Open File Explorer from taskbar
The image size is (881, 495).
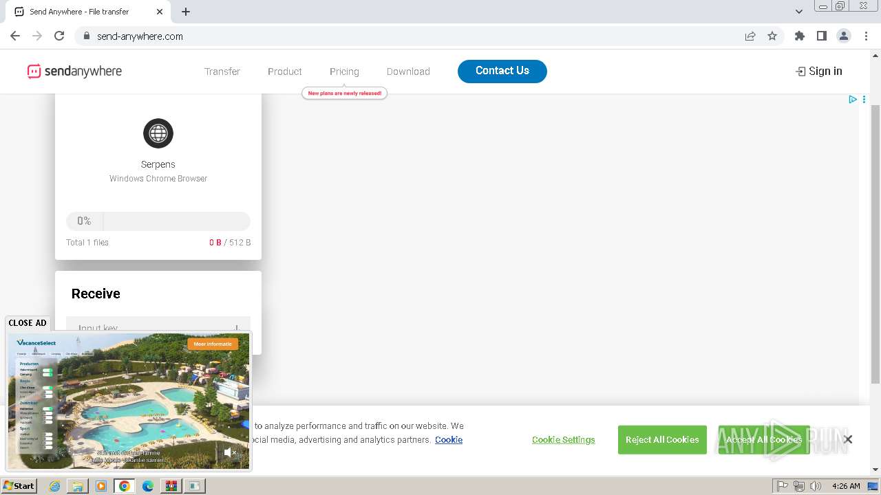[78, 486]
